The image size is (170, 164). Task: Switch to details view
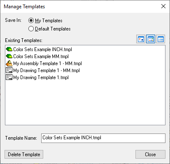click(x=161, y=39)
